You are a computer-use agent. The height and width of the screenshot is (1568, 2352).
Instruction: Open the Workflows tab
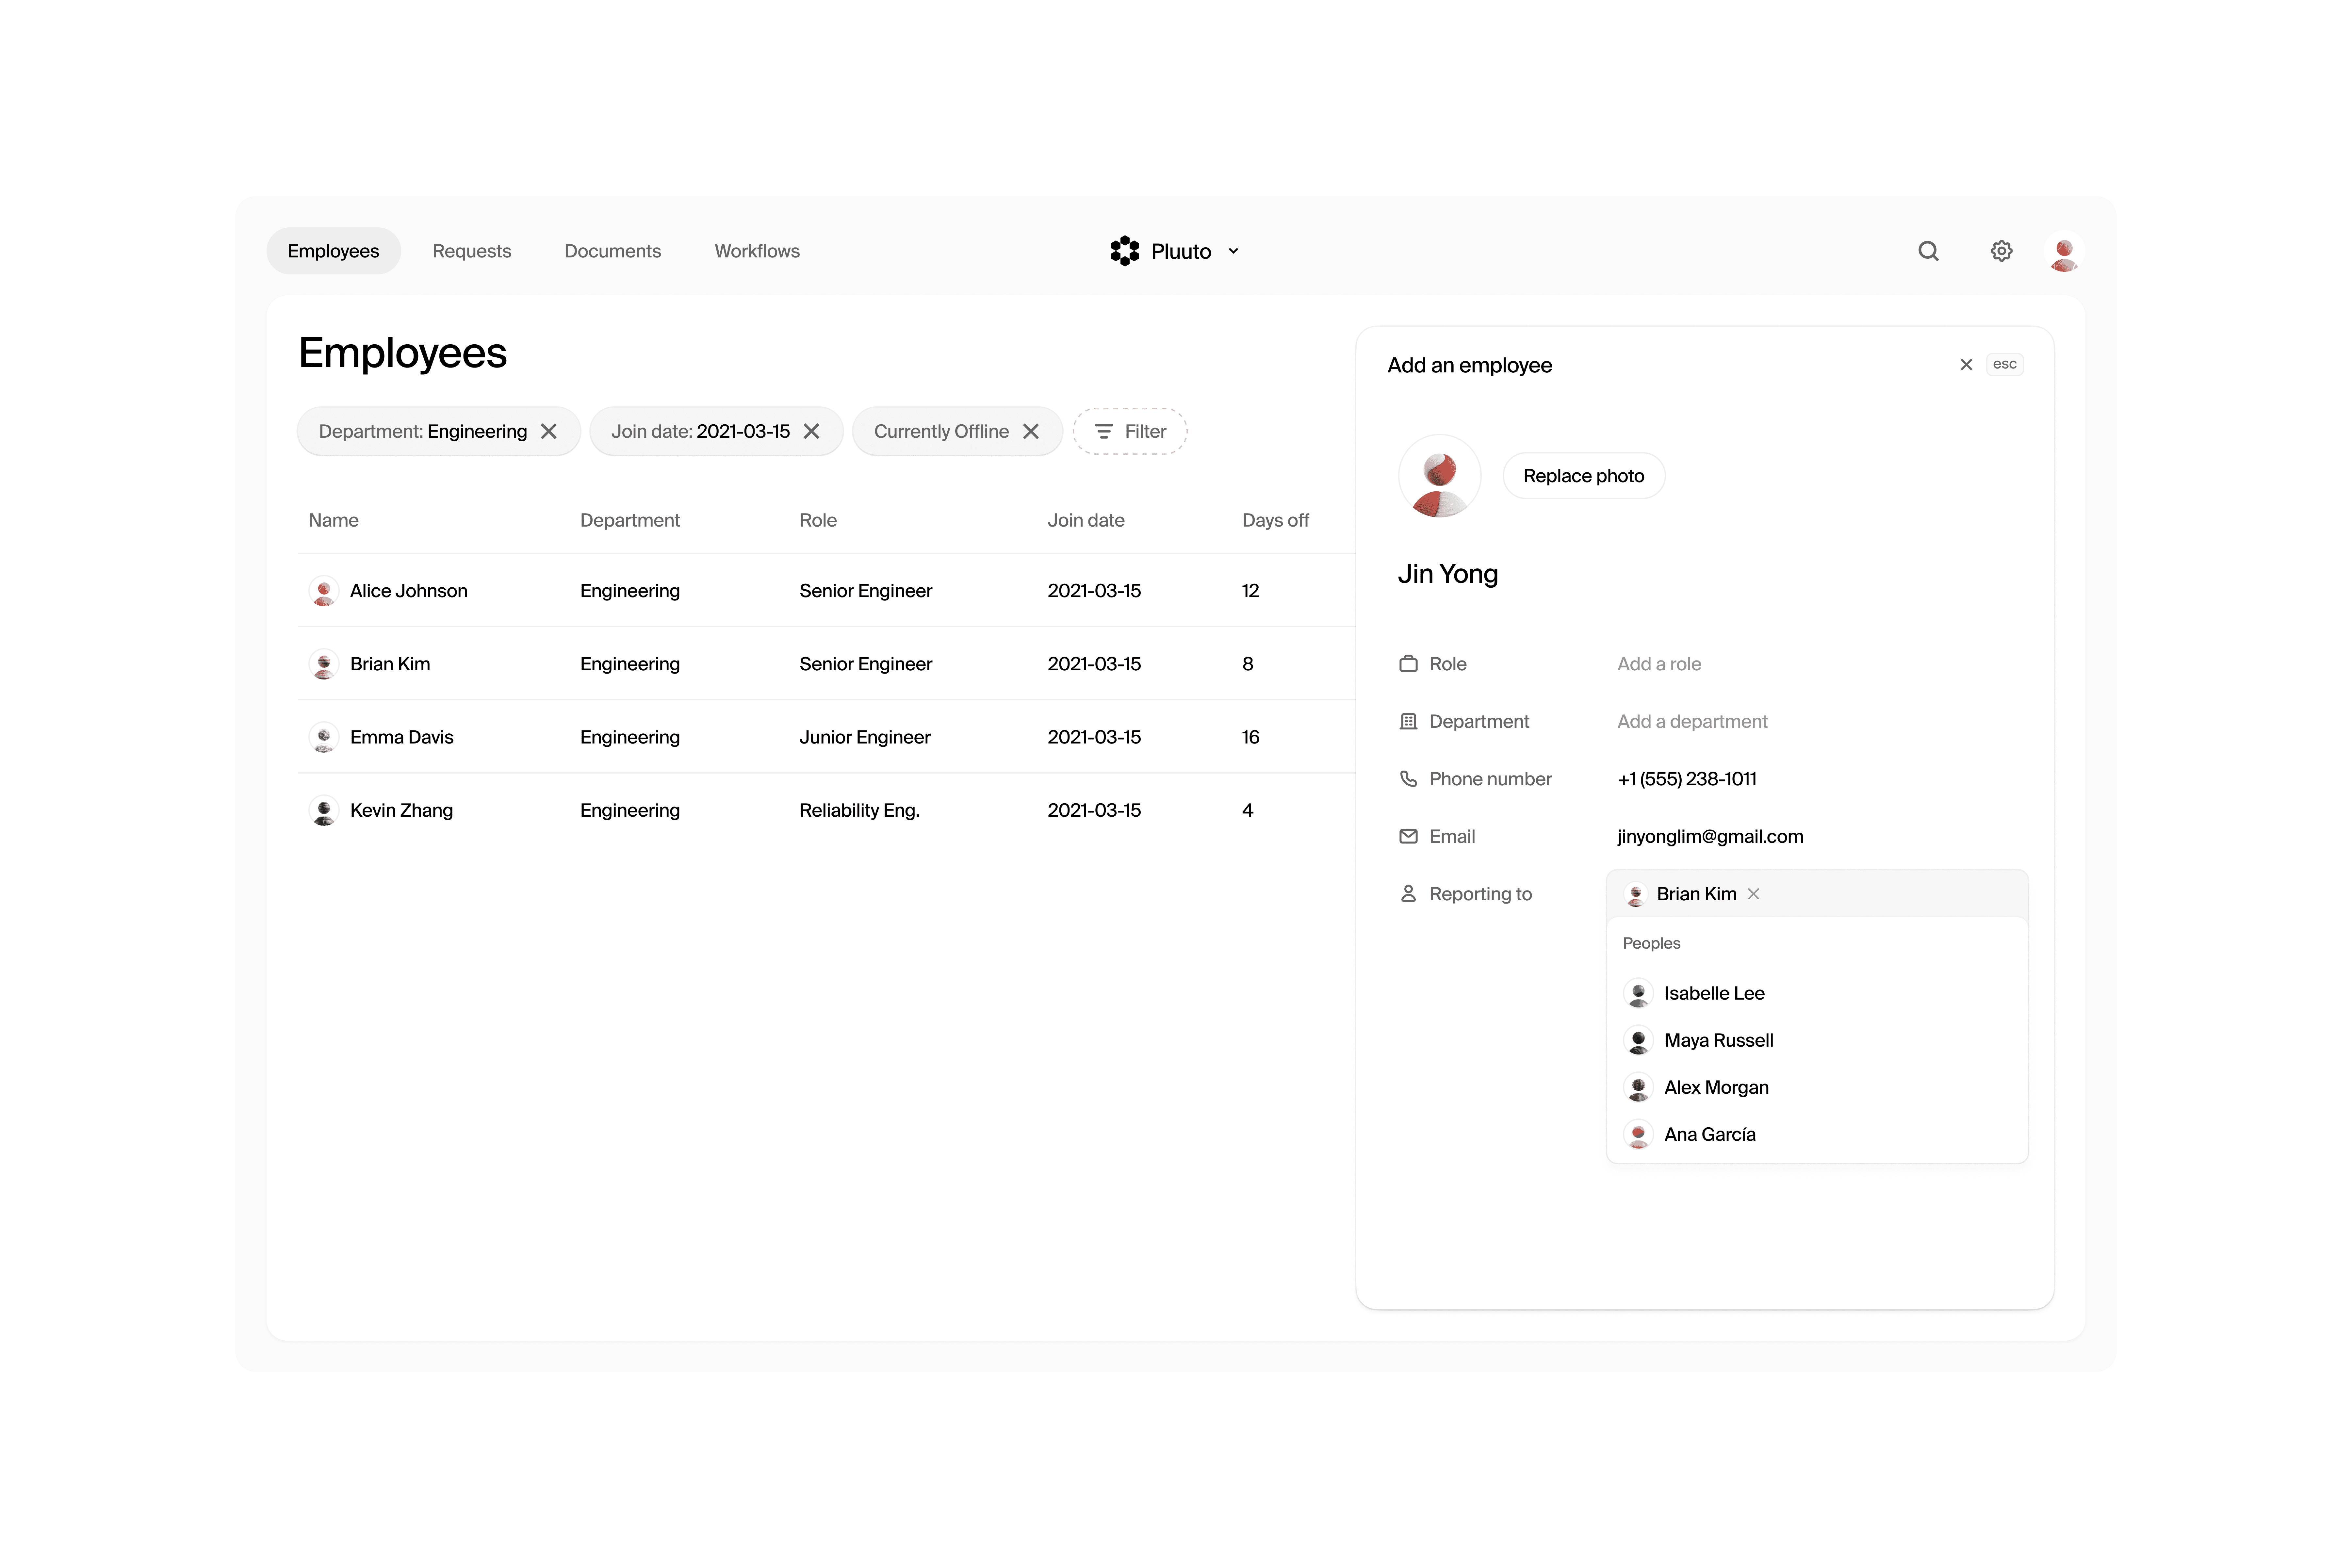pyautogui.click(x=757, y=251)
